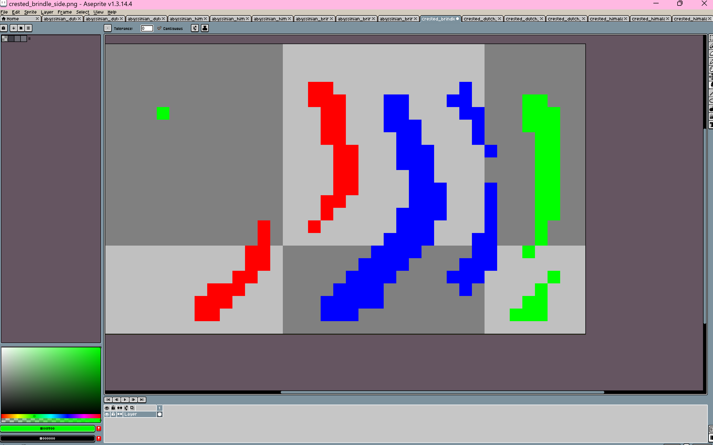Select the Ellipse shape tool
Viewport: 713px width, 445px height.
click(711, 101)
